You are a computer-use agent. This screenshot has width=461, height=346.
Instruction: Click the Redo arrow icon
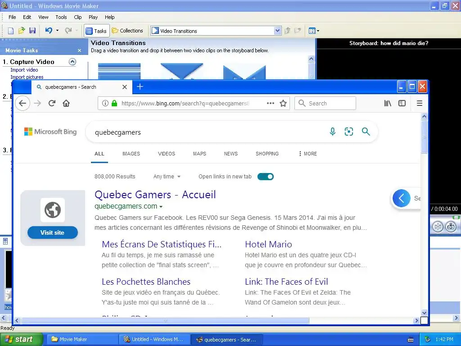point(68,30)
